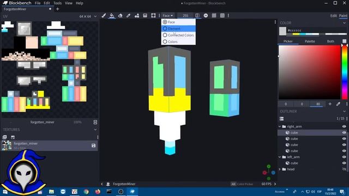The width and height of the screenshot is (349, 196).
Task: Select the Eraser tool
Action: point(120,15)
